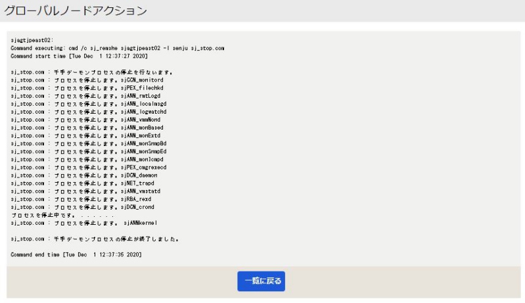Select the line stopping sjPEX_cmgrexecd
This screenshot has height=303, width=525.
89,168
